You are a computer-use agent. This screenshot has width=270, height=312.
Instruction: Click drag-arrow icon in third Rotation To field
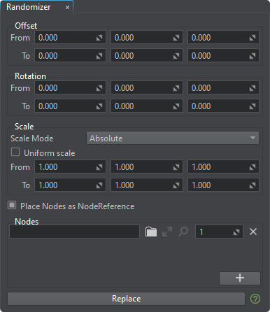[253, 106]
